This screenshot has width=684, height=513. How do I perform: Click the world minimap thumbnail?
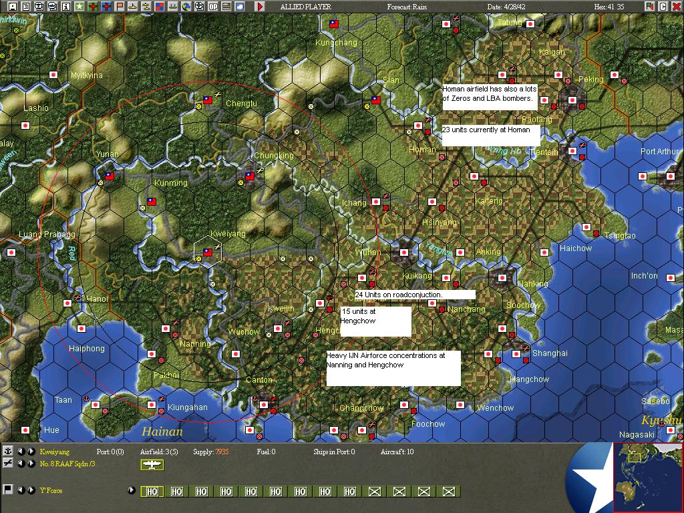(x=648, y=477)
